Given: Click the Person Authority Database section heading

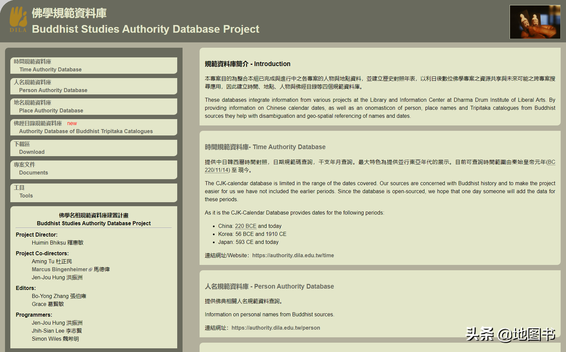Looking at the screenshot, I should [269, 286].
